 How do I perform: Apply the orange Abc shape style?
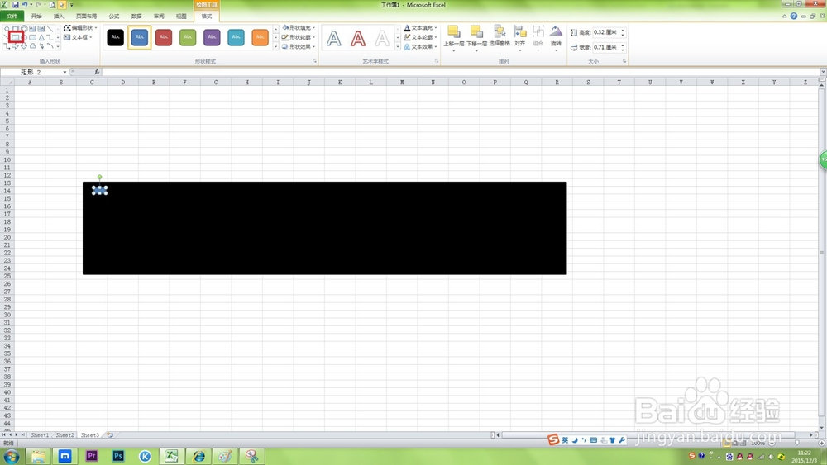[260, 37]
